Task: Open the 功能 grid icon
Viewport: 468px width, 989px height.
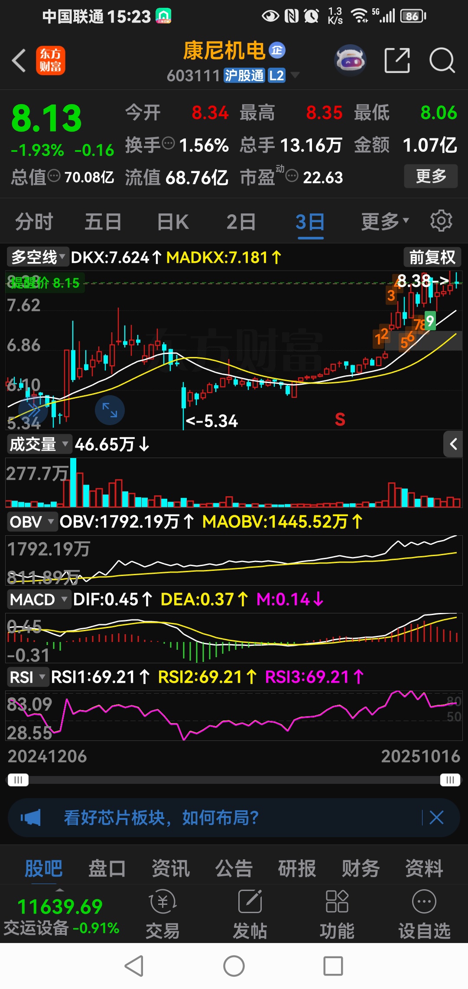Action: [337, 901]
